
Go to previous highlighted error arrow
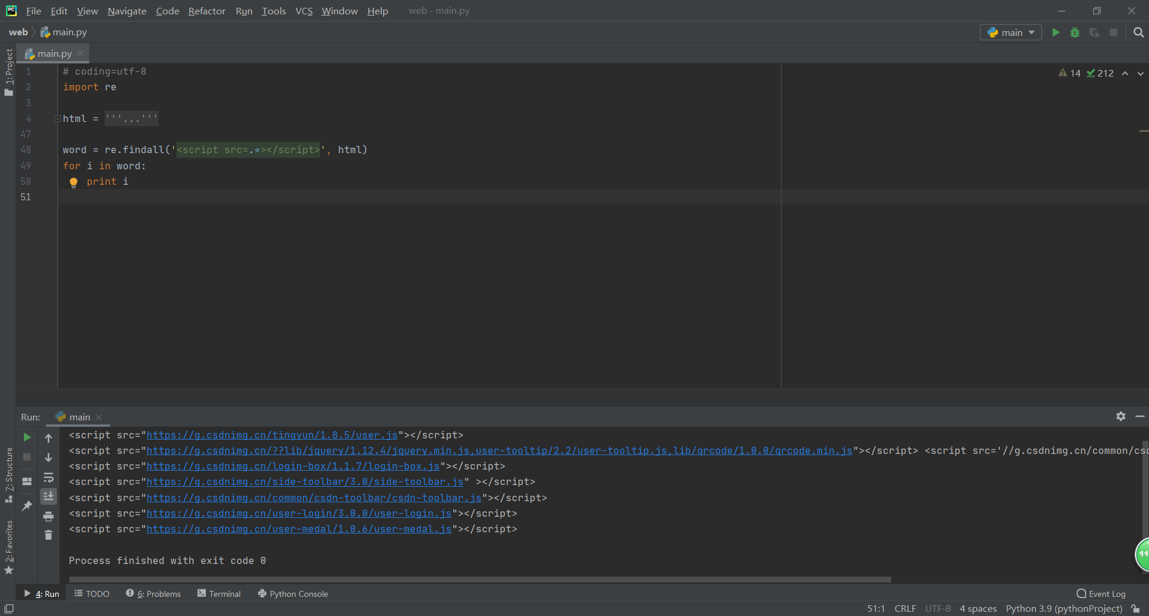1125,73
